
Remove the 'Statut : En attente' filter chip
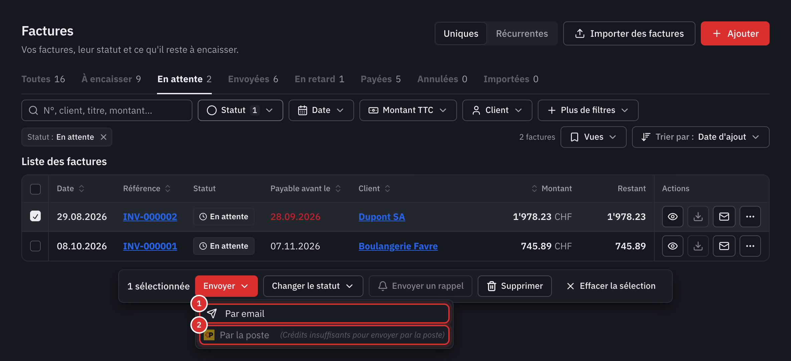104,137
